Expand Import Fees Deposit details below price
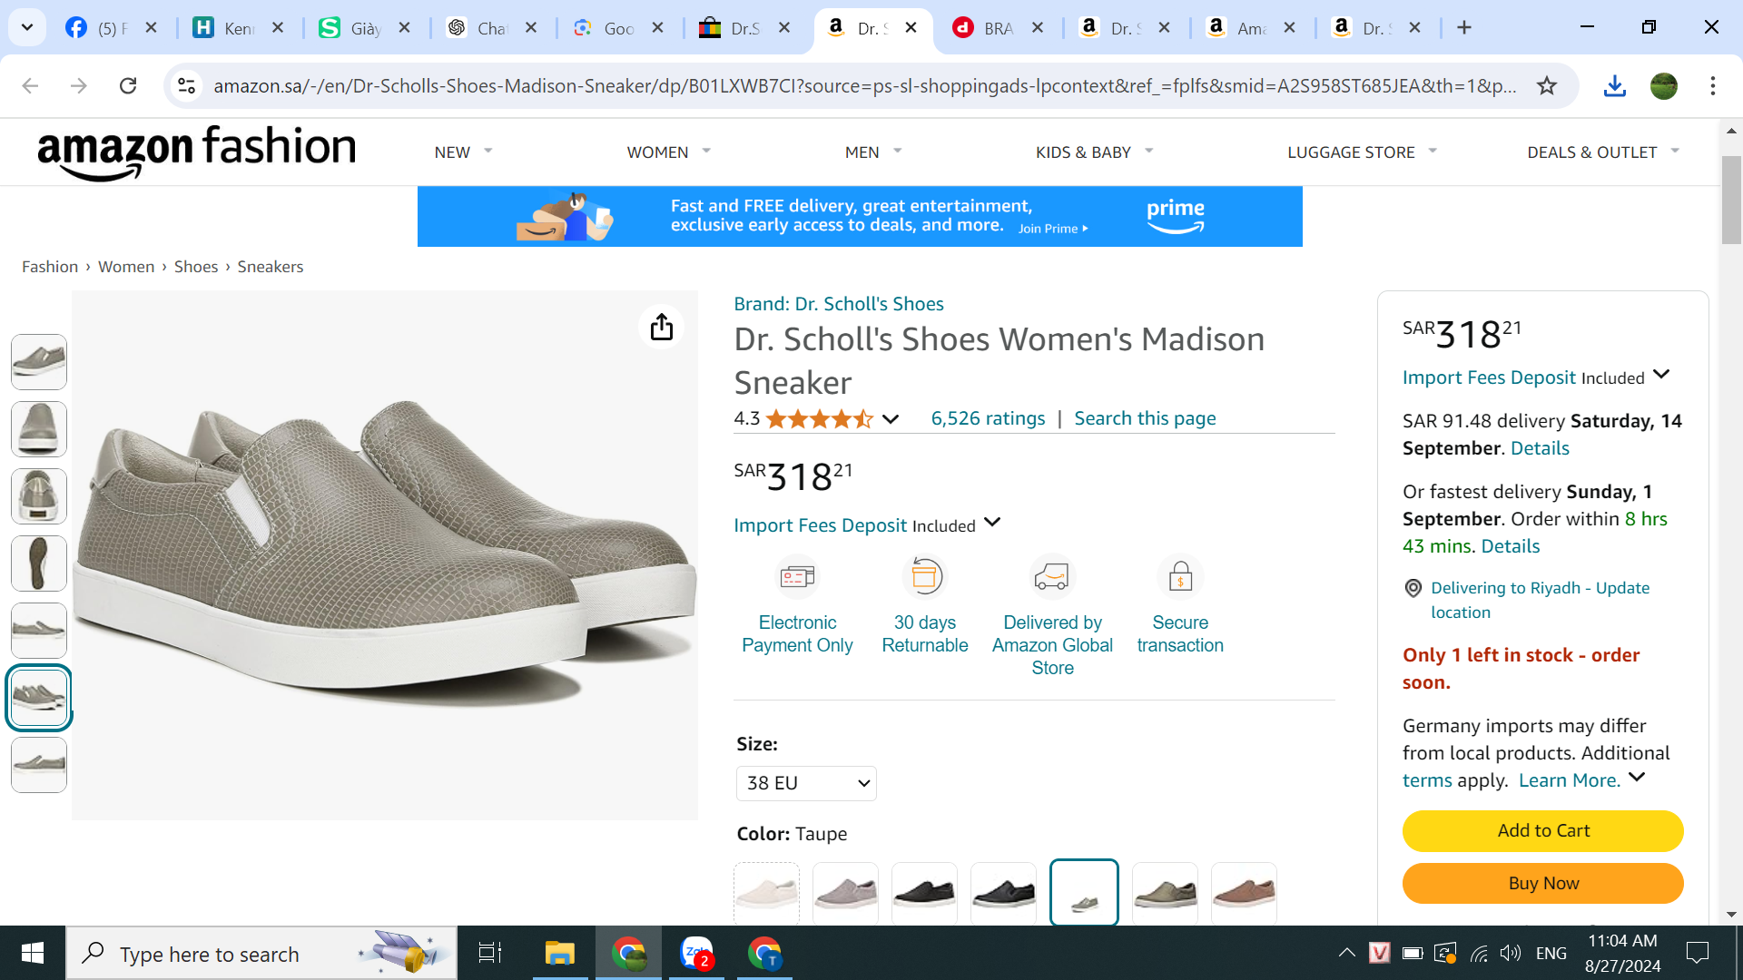The width and height of the screenshot is (1743, 980). pos(992,523)
